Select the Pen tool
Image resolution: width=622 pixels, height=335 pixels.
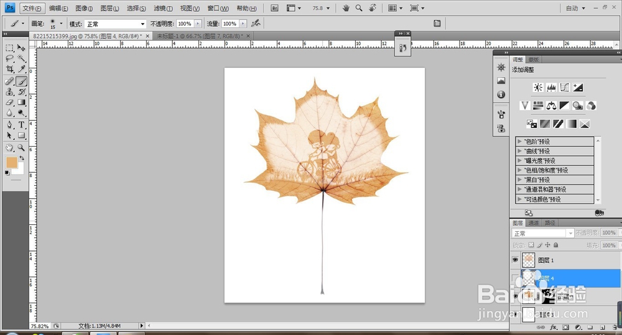9,125
